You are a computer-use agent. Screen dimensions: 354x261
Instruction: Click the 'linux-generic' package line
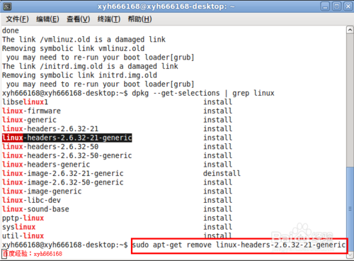[x=29, y=120]
